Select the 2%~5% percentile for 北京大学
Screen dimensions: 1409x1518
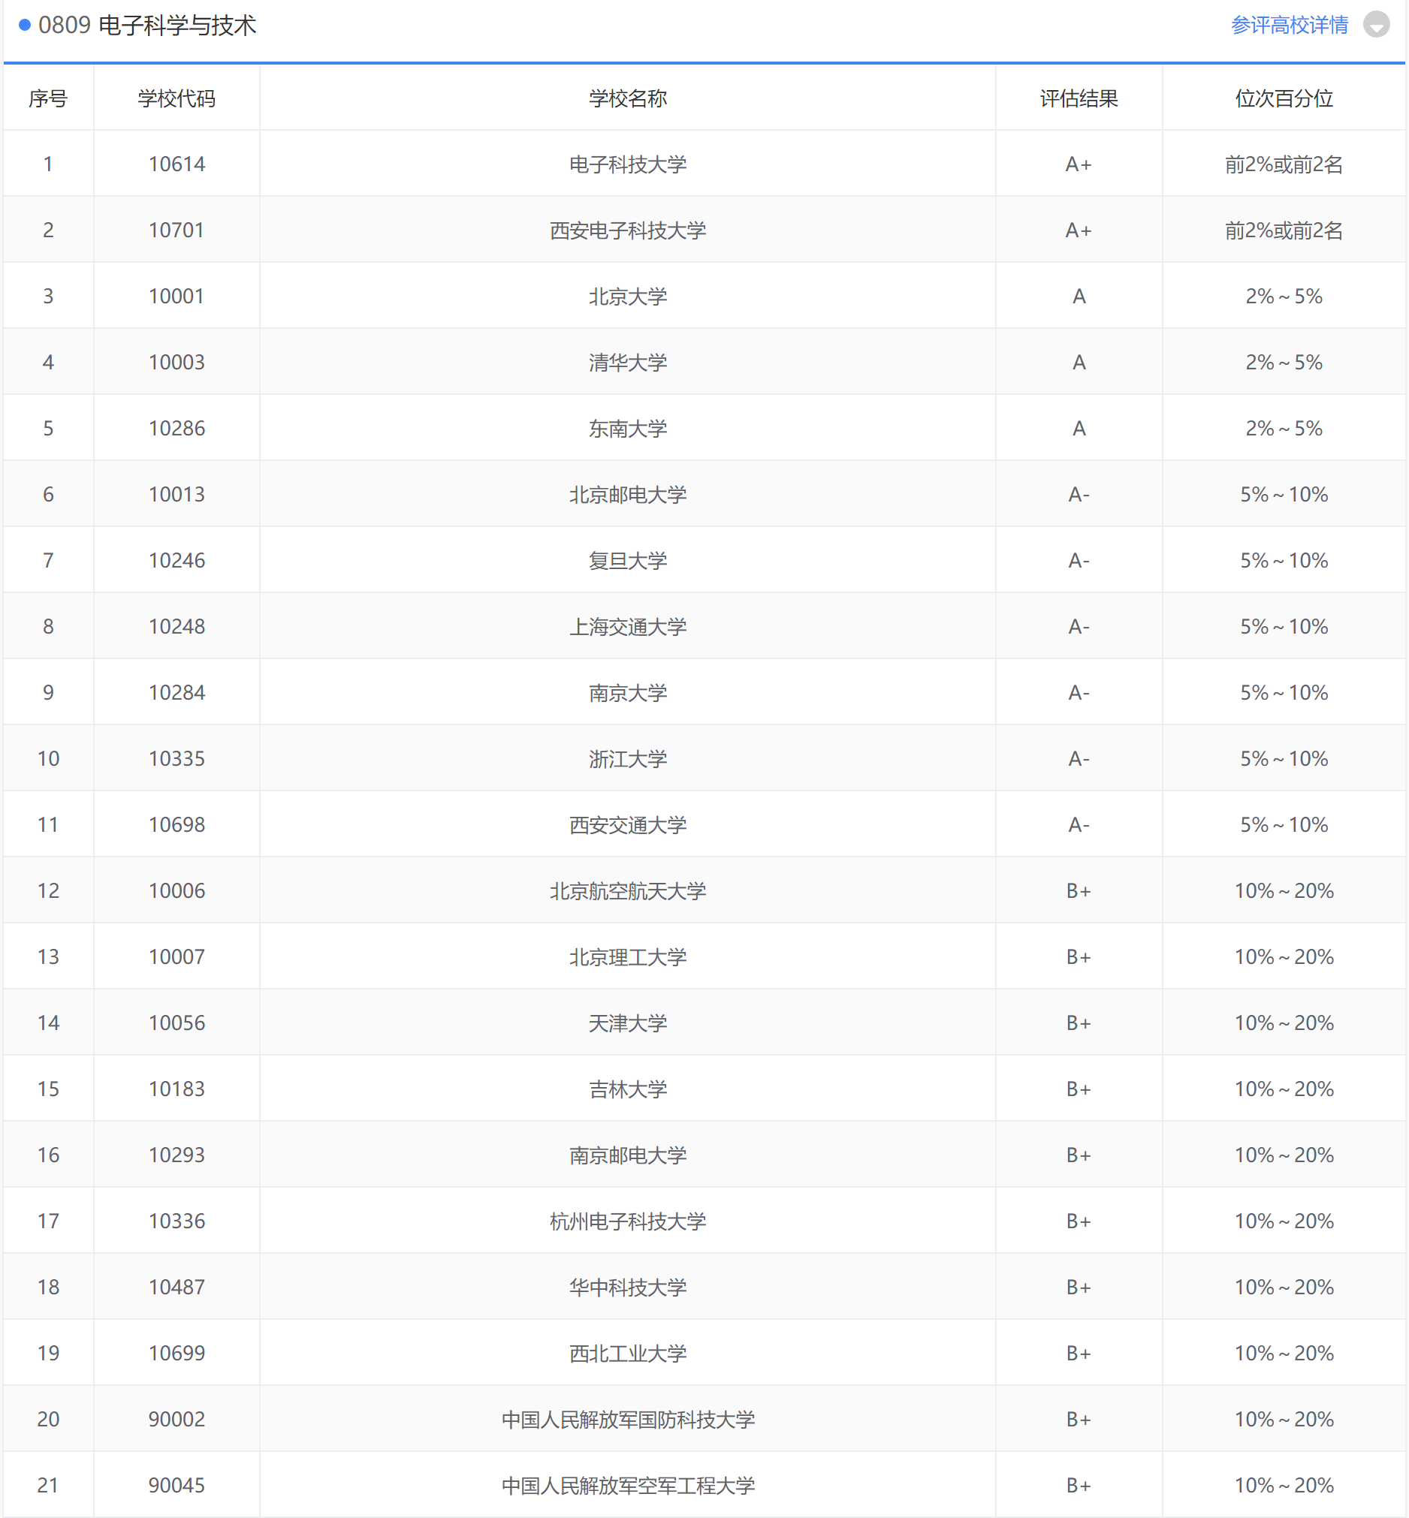(1284, 297)
